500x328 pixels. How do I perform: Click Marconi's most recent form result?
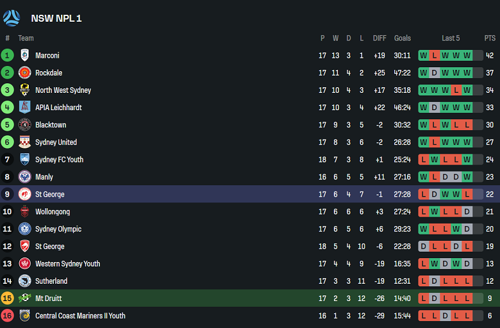point(467,56)
